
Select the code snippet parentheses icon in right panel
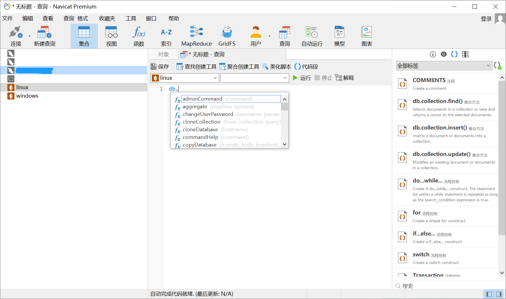point(454,54)
